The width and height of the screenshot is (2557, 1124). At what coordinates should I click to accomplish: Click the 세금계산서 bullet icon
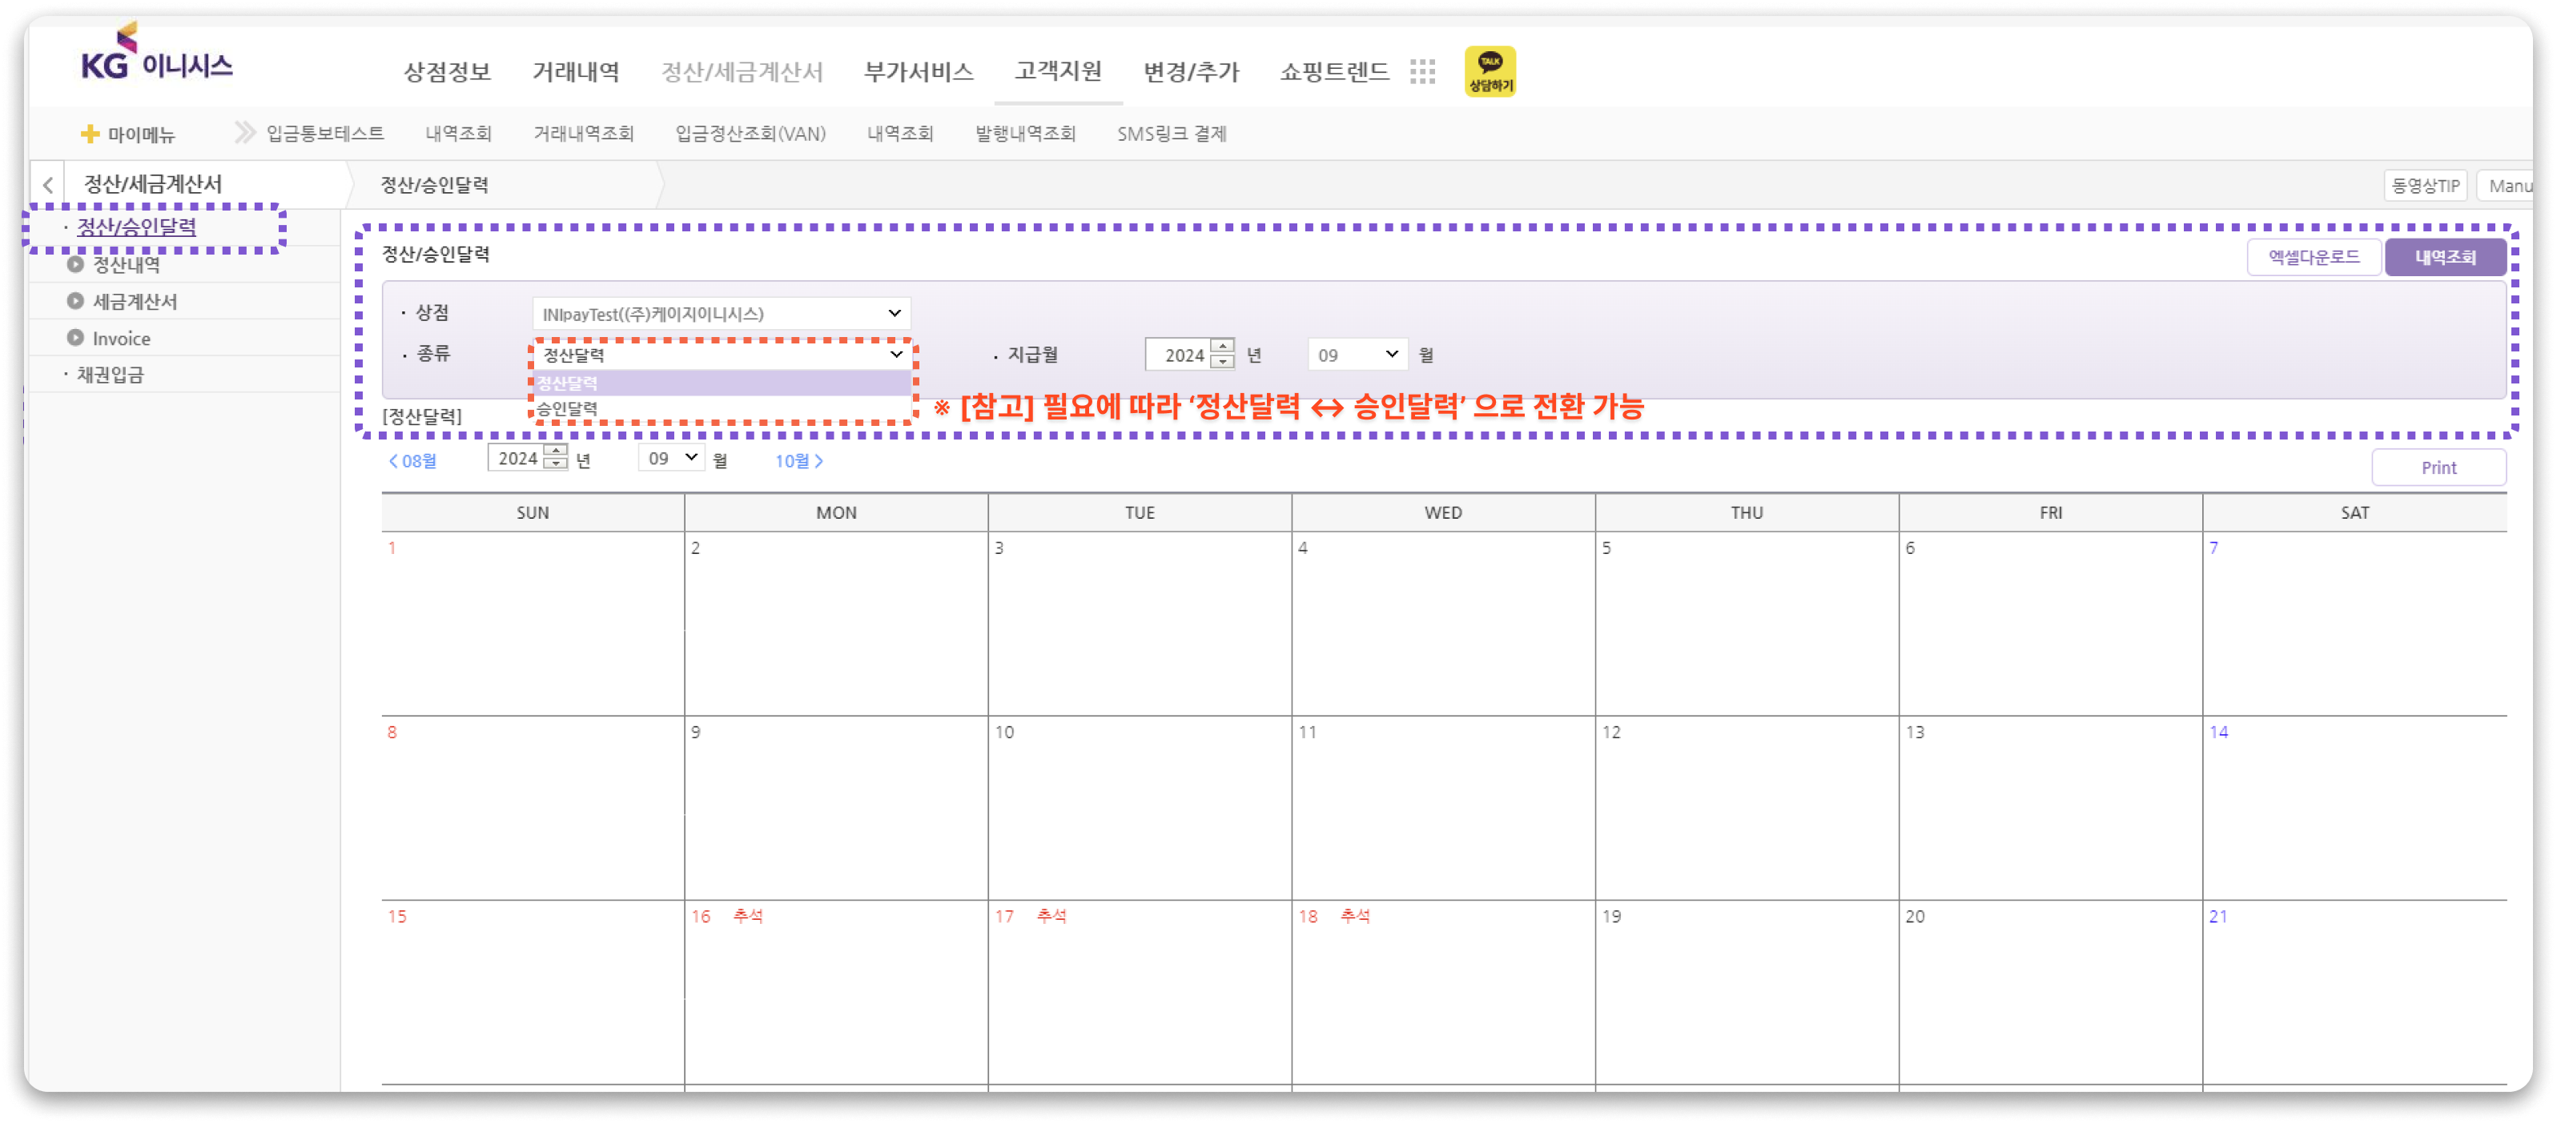75,300
